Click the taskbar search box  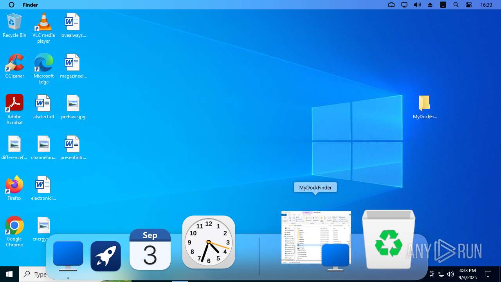click(x=33, y=274)
